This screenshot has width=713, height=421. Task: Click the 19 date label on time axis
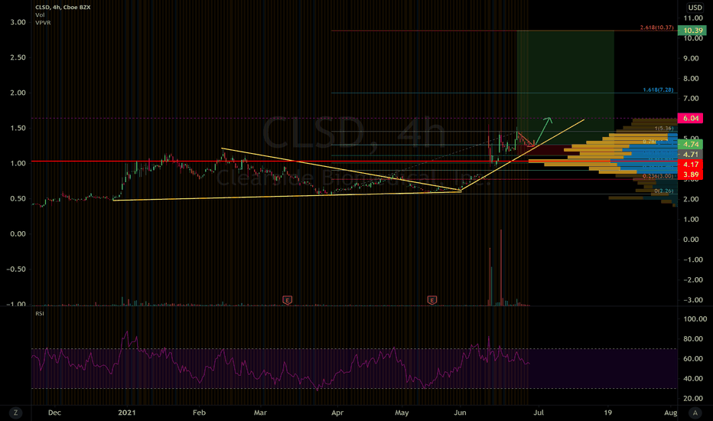(607, 413)
